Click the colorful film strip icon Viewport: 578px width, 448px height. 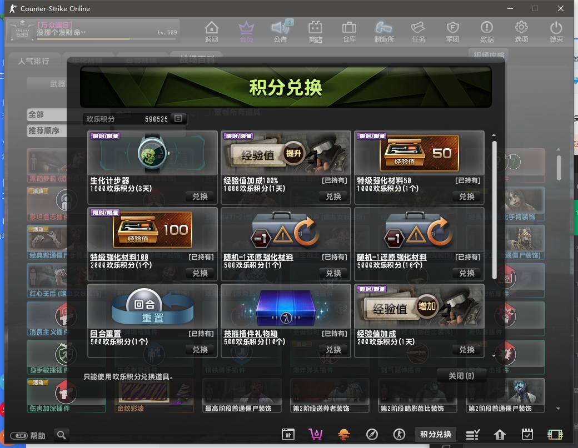tap(555, 435)
